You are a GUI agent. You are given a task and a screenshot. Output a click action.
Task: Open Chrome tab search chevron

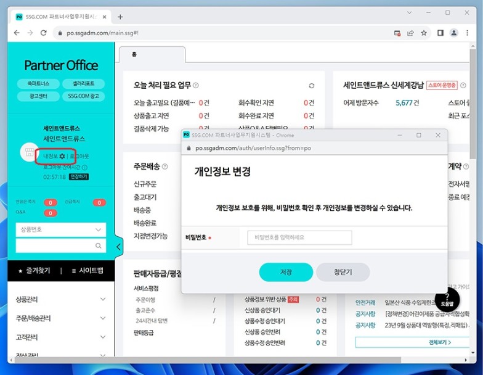[x=409, y=12]
